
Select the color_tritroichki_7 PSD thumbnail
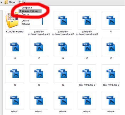pyautogui.click(x=111, y=74)
